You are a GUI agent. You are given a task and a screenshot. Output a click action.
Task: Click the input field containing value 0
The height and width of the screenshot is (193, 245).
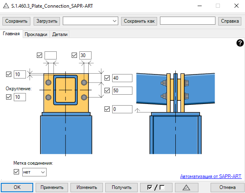coord(122,109)
